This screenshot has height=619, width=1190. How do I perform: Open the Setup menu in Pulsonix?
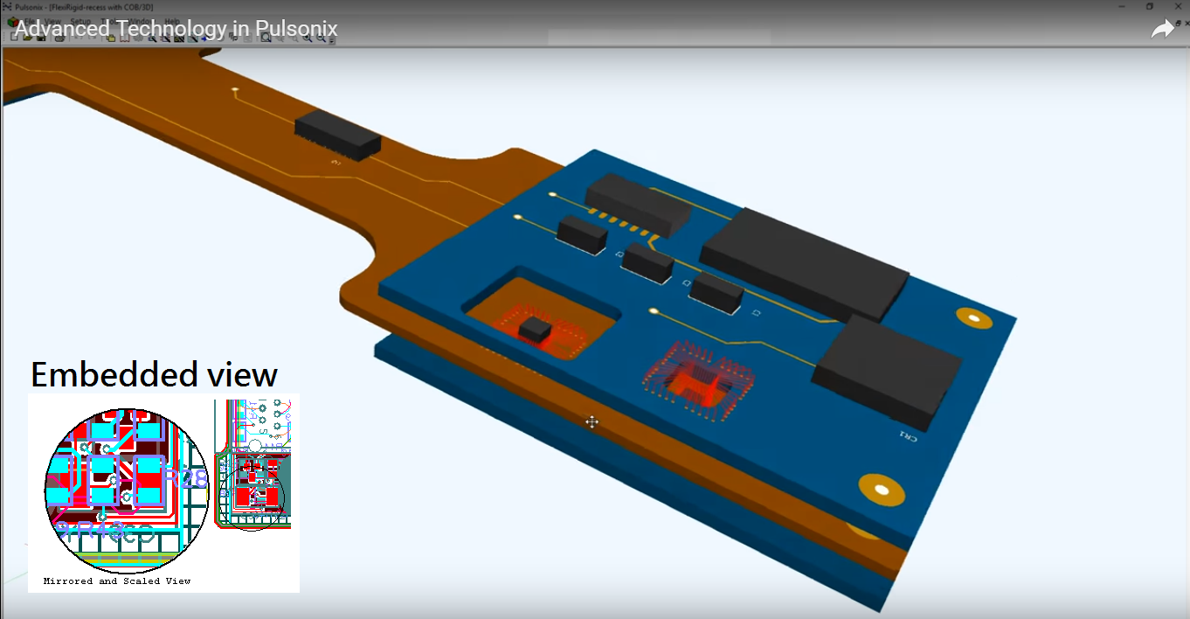click(80, 21)
